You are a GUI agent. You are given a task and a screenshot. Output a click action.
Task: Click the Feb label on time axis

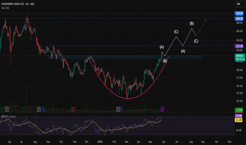114,142
